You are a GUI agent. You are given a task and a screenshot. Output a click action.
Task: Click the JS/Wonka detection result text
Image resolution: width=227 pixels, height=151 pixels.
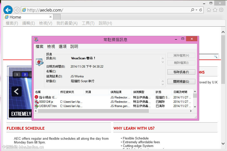77,76
